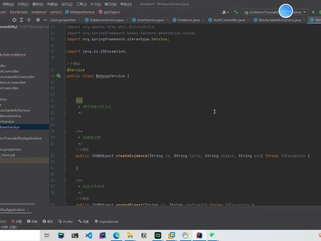Open the Dependencies tool window
Viewport: 321px width, 241px height.
coord(106,222)
